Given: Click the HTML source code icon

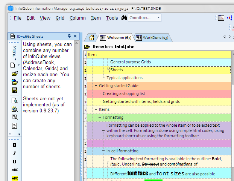Looking at the screenshot, I should point(14,126).
